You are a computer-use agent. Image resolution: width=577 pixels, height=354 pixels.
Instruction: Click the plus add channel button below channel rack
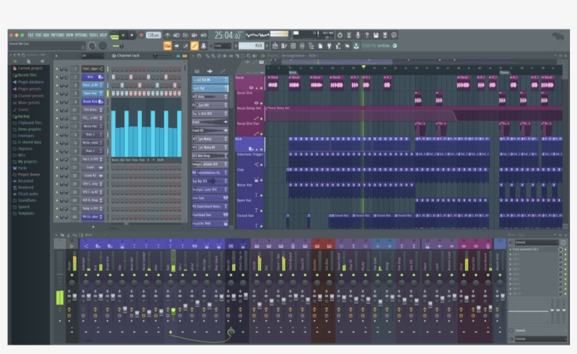point(93,227)
